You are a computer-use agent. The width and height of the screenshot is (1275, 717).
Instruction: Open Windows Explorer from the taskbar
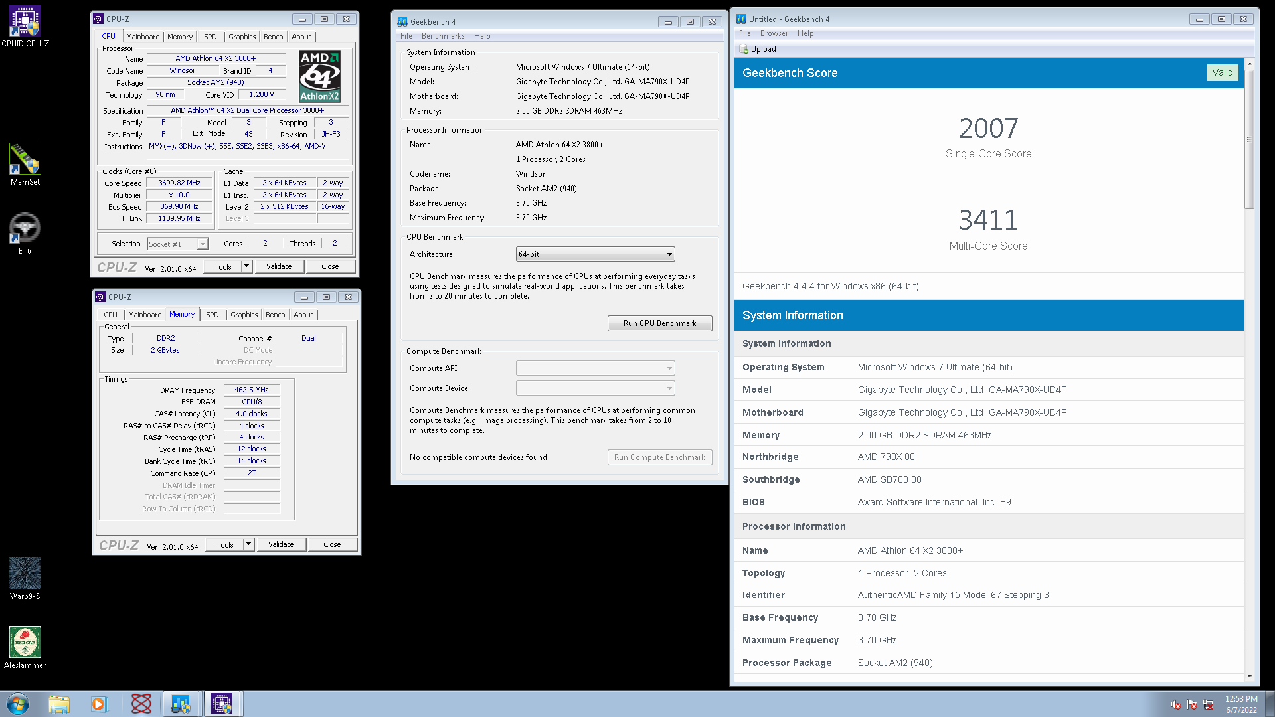(59, 704)
